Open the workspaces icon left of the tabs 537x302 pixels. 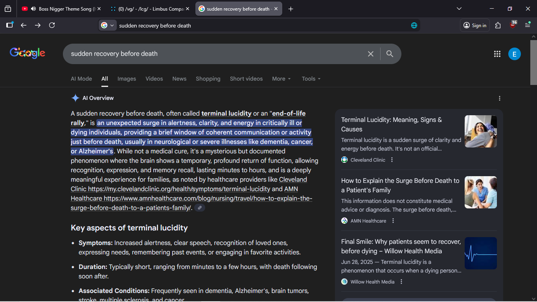click(x=8, y=9)
